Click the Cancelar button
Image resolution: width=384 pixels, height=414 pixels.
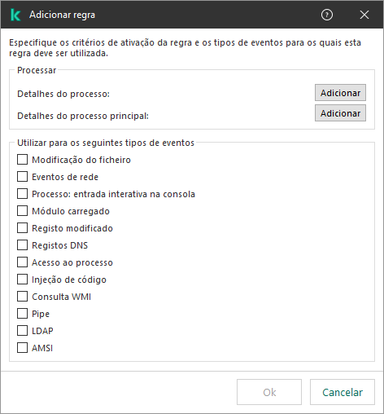[x=343, y=392]
